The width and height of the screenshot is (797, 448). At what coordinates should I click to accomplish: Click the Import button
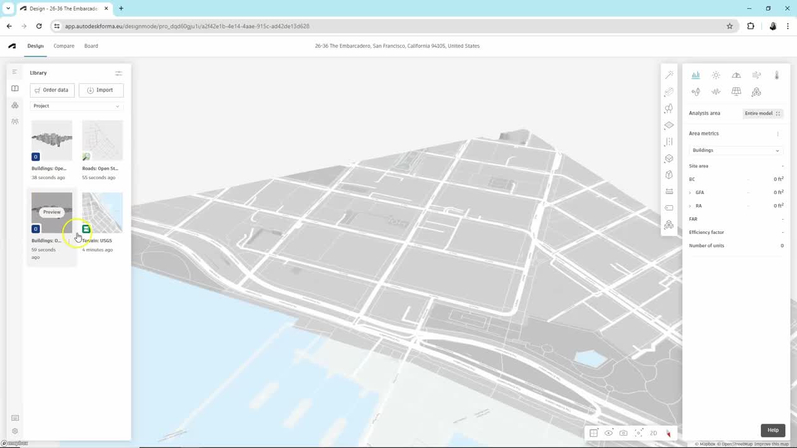pyautogui.click(x=101, y=90)
